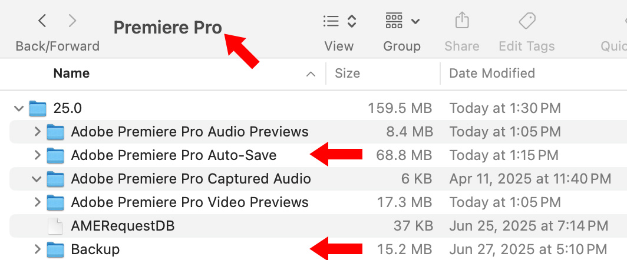Expand the Backup folder
Image resolution: width=627 pixels, height=260 pixels.
tap(37, 249)
